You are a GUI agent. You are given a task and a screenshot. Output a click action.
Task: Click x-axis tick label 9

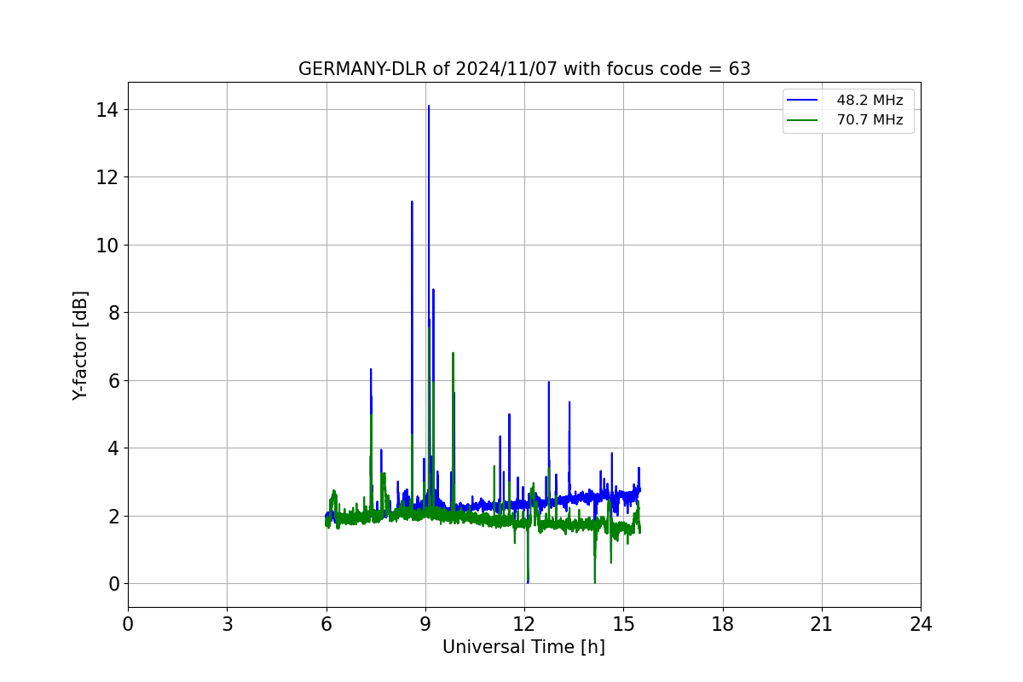pyautogui.click(x=425, y=624)
